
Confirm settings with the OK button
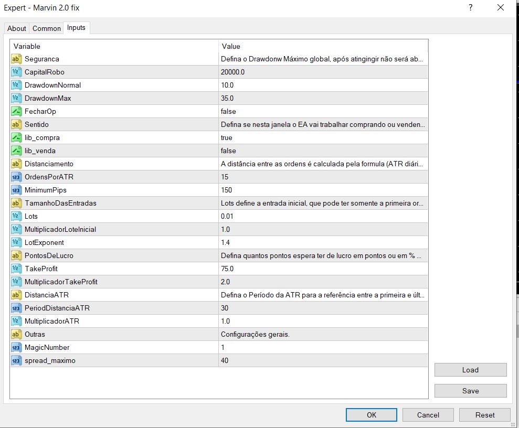[x=372, y=415]
